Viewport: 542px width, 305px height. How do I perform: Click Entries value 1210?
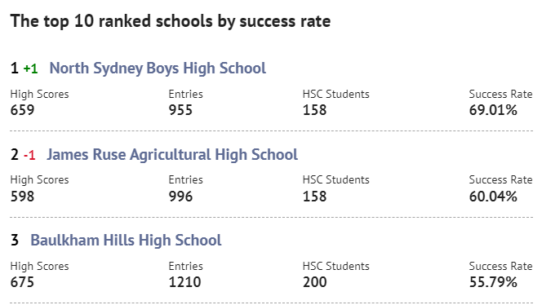point(184,282)
